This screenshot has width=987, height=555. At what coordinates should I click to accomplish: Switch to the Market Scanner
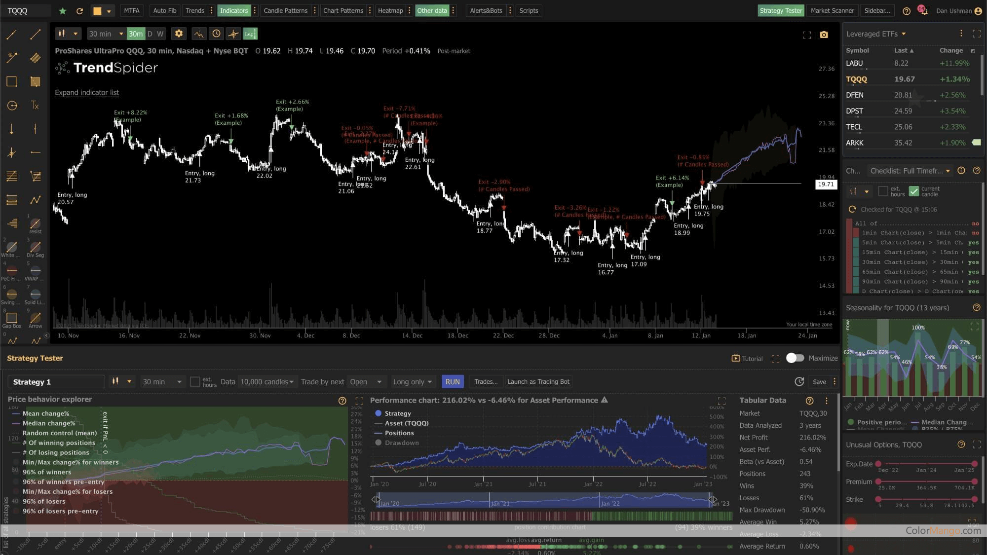832,10
